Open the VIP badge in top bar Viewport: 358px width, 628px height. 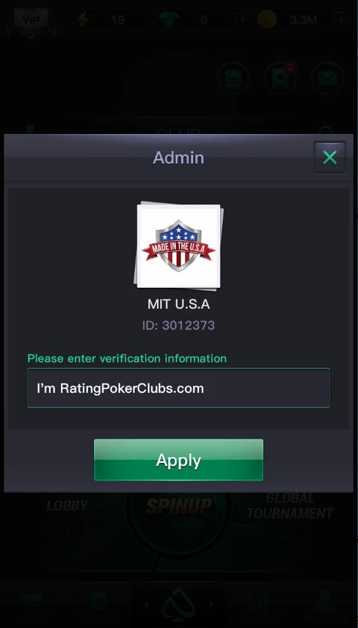[x=32, y=20]
